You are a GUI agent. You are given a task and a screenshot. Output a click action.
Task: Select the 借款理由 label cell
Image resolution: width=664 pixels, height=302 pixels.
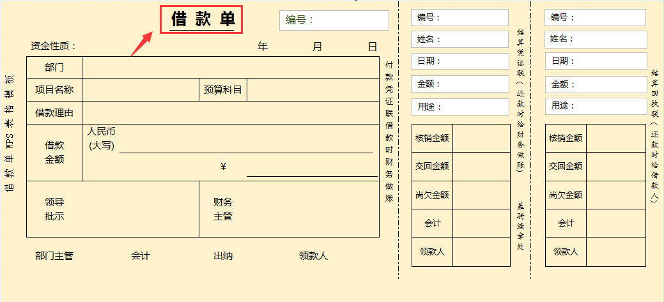[x=54, y=113]
